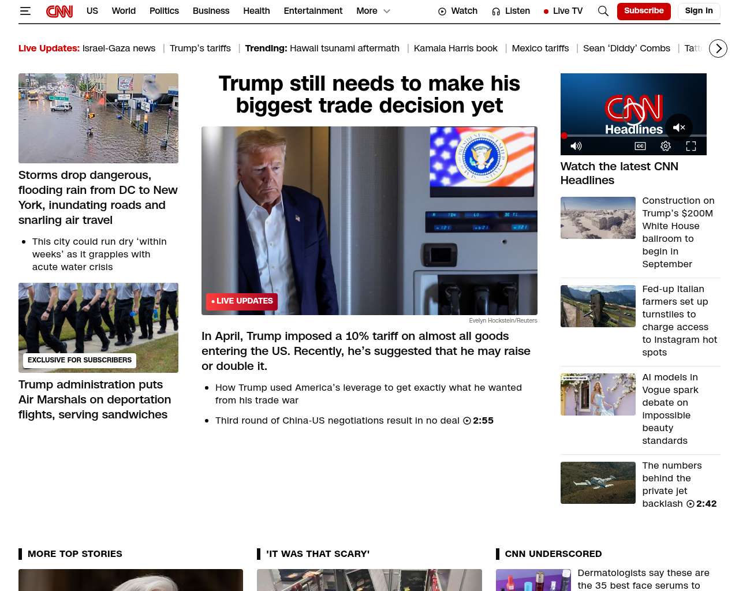The image size is (739, 591).
Task: Go to the Politics section
Action: click(164, 11)
